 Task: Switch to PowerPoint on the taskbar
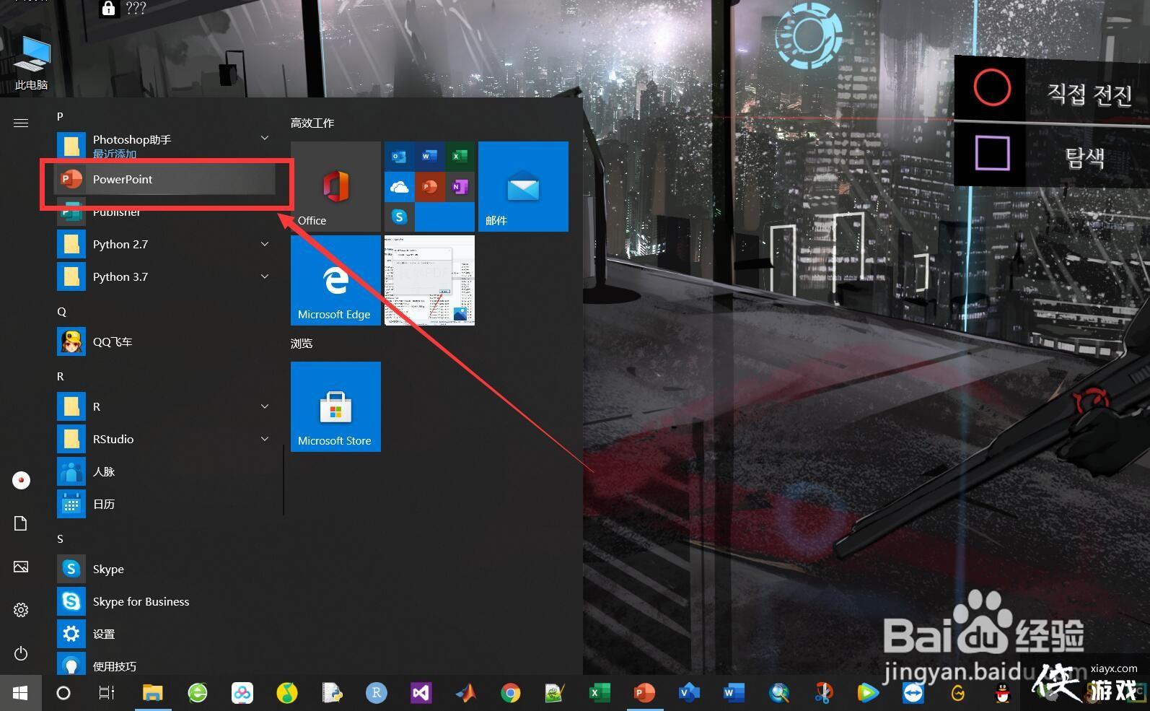[x=644, y=693]
